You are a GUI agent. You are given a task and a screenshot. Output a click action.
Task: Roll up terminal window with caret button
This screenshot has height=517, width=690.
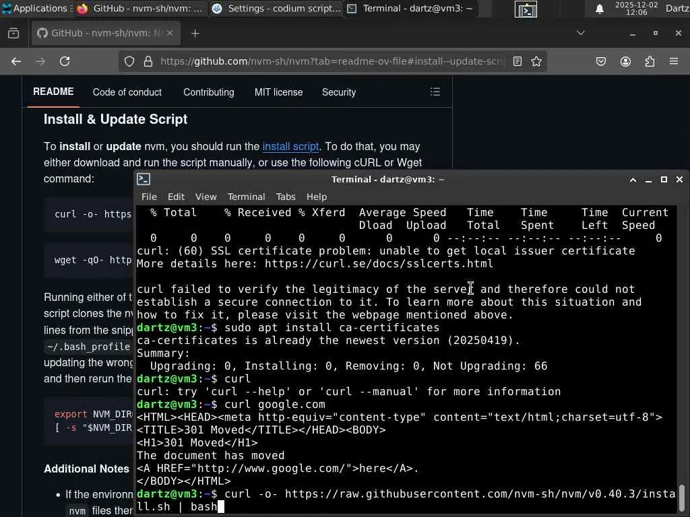[633, 179]
